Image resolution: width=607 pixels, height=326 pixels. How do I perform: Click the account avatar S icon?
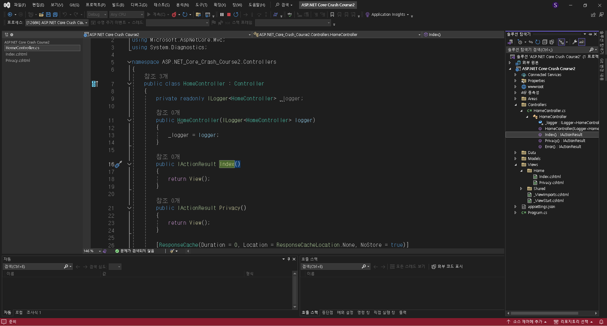tap(555, 5)
